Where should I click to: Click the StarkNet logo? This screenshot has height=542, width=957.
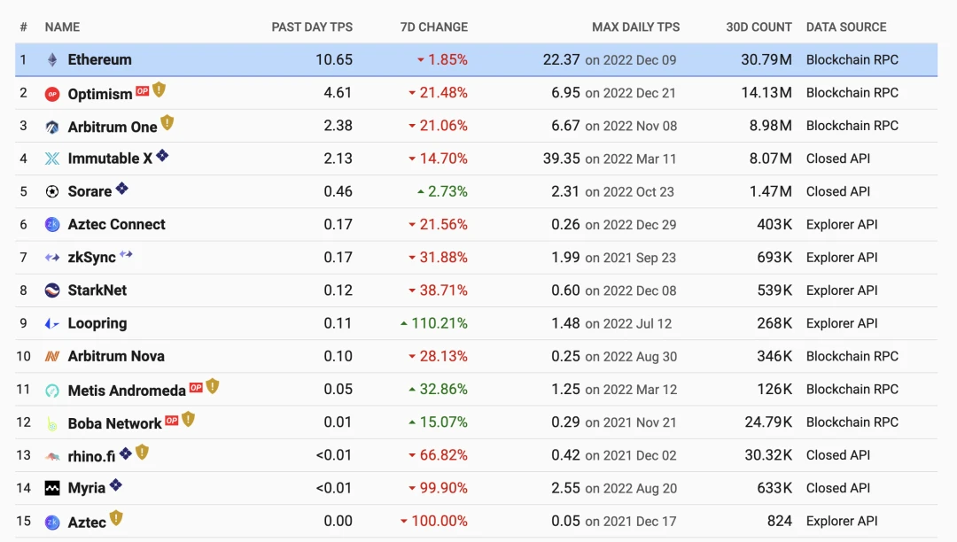tap(52, 290)
